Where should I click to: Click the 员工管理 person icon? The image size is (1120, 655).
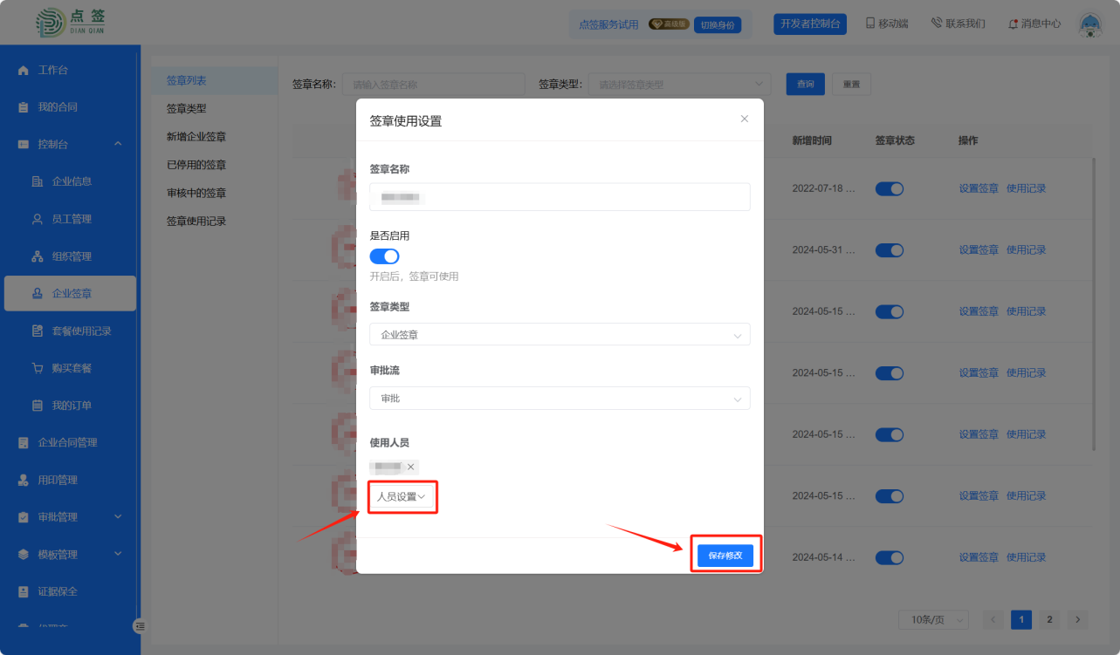point(38,219)
